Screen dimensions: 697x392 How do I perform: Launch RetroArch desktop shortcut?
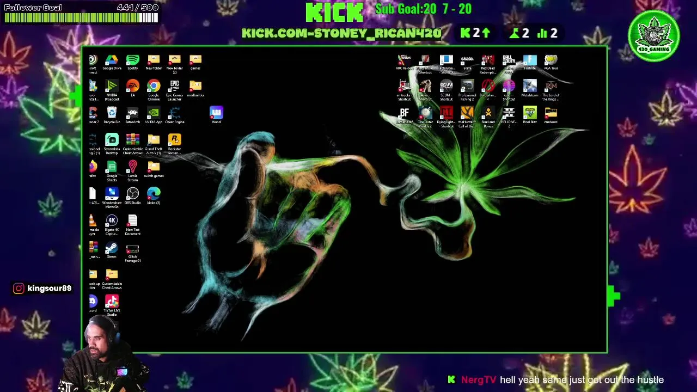point(132,115)
